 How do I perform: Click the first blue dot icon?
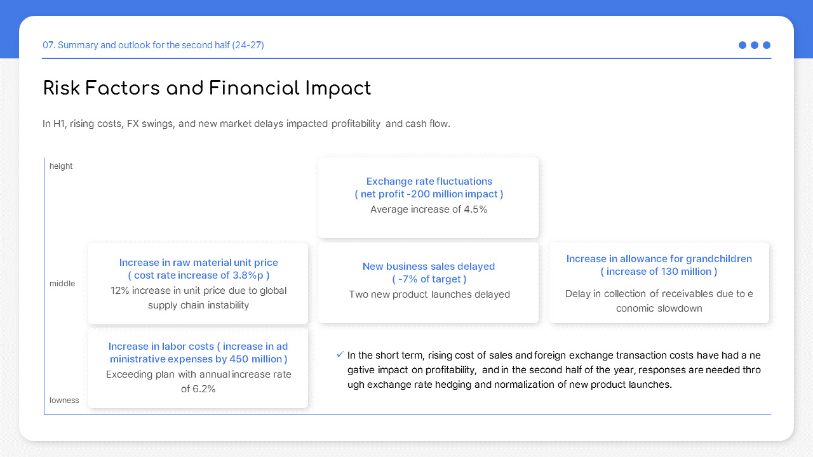click(742, 45)
